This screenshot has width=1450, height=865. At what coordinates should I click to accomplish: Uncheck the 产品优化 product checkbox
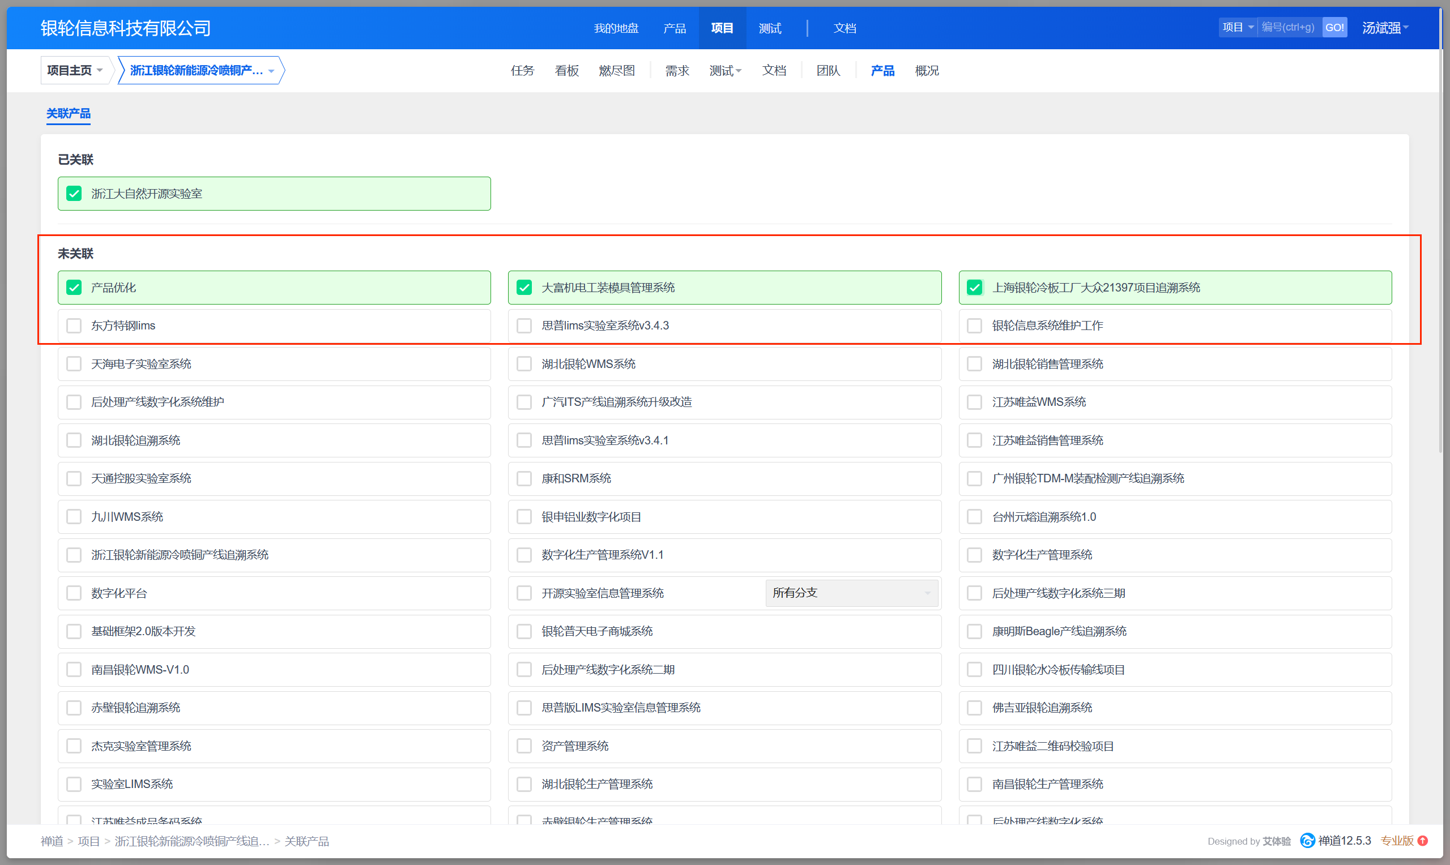(74, 288)
